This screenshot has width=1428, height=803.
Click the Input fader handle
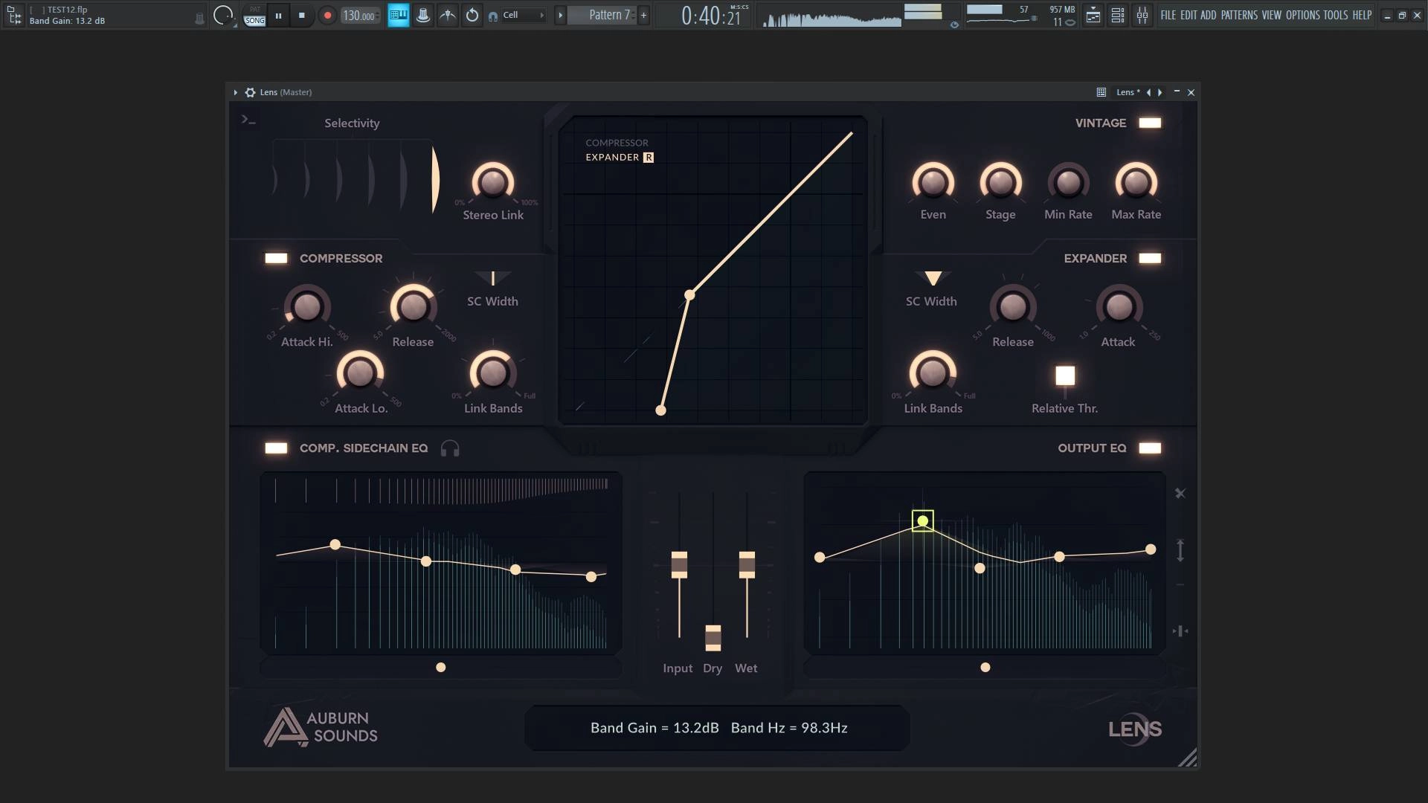[x=679, y=564]
